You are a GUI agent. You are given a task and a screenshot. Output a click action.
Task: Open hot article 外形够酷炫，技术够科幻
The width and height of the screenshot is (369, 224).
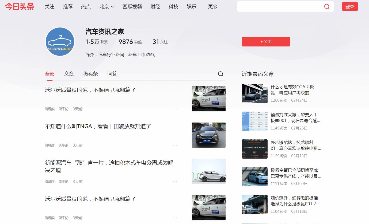click(296, 146)
